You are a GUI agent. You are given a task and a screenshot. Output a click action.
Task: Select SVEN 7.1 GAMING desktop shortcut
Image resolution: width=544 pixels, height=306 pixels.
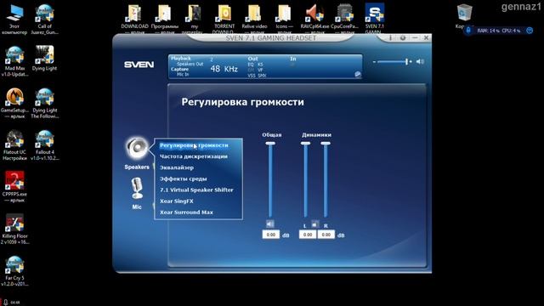374,19
